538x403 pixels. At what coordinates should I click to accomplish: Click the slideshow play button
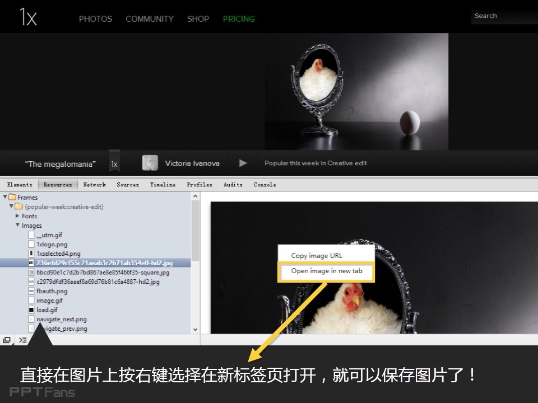point(243,163)
